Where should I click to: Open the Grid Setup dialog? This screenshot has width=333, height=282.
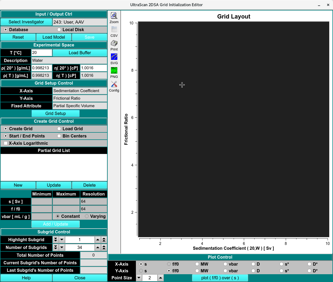(x=55, y=113)
